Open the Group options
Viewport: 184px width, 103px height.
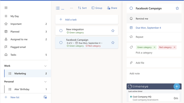(x=97, y=8)
